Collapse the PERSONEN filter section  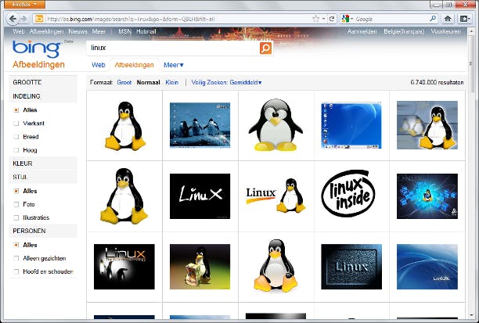pos(43,231)
